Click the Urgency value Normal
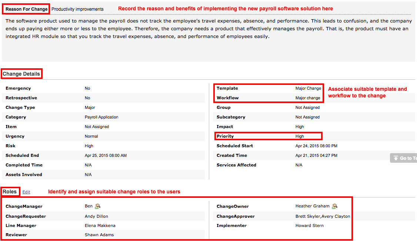Image resolution: width=417 pixels, height=241 pixels. 91,136
